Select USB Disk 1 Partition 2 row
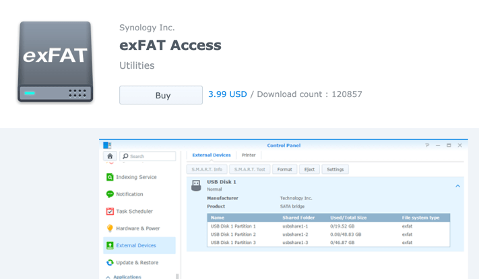Screen dimensions: 479x279 click(x=328, y=235)
